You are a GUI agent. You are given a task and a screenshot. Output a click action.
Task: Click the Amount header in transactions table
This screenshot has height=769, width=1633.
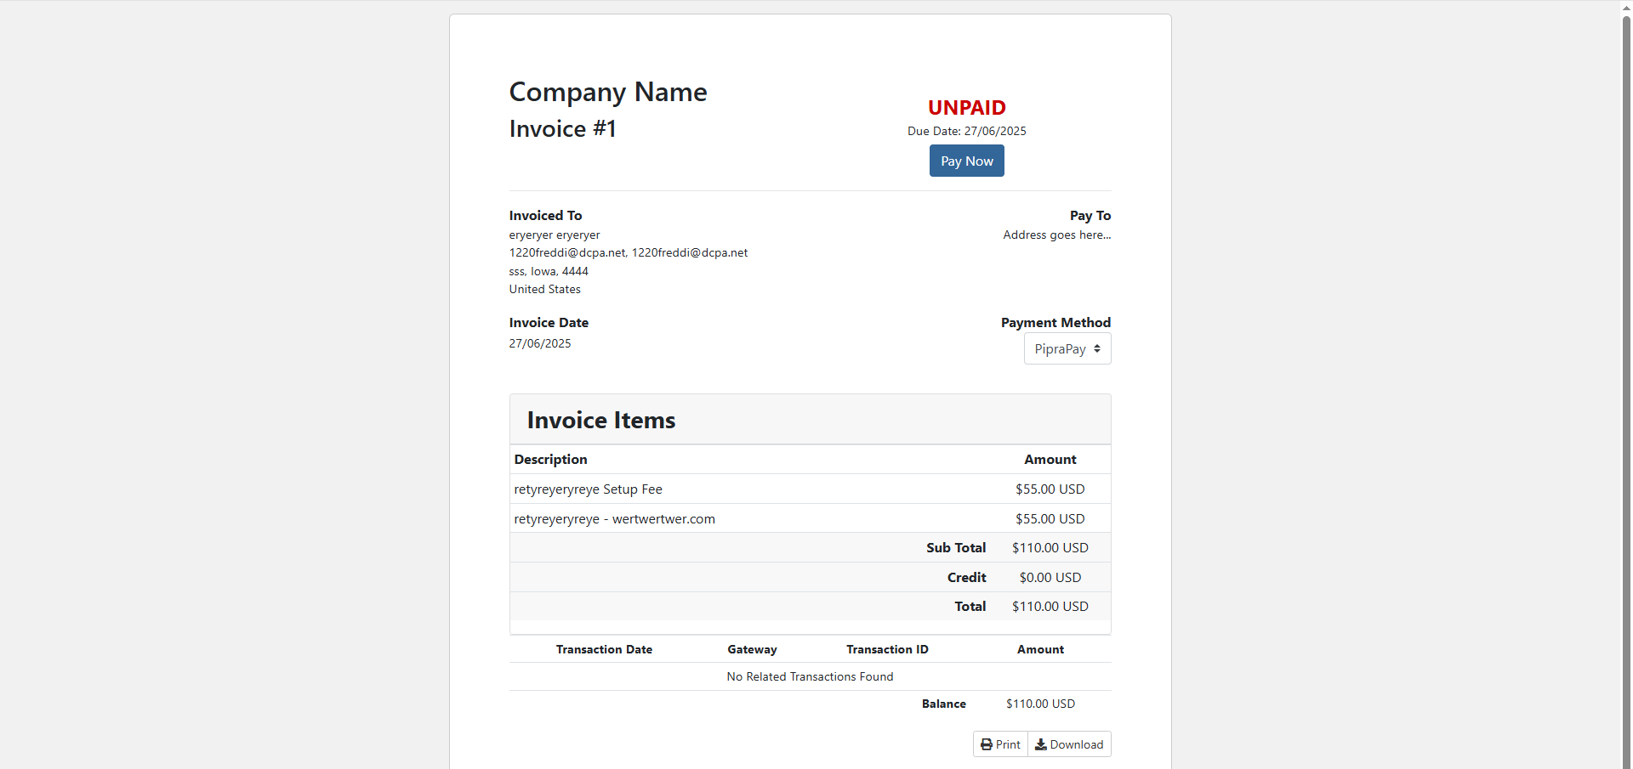tap(1040, 649)
